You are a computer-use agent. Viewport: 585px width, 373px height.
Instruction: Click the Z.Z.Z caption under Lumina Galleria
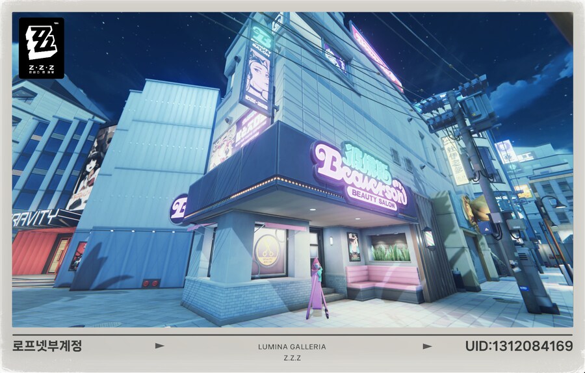point(292,358)
